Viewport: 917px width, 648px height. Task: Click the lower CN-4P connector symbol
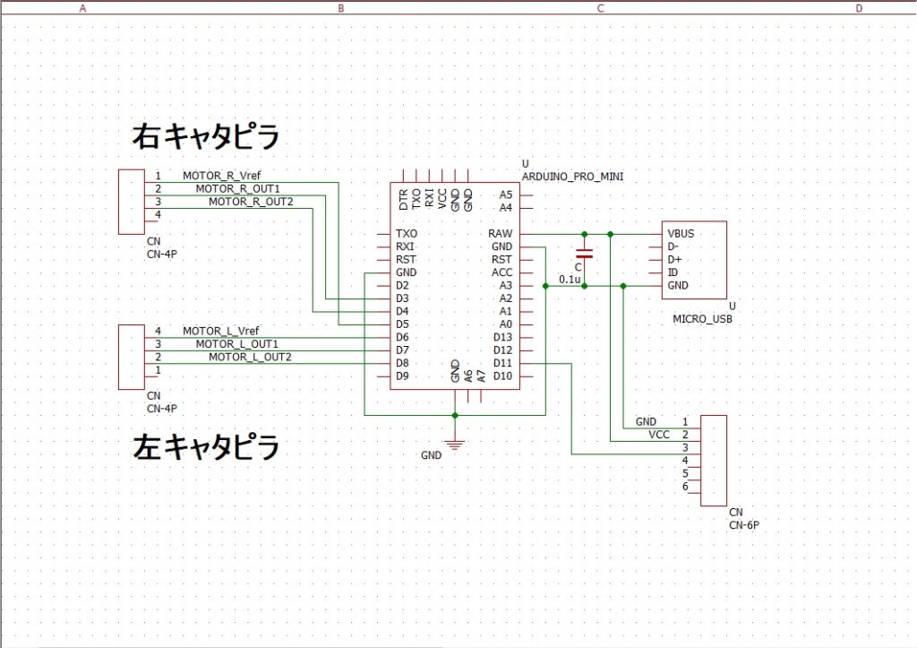(x=131, y=357)
